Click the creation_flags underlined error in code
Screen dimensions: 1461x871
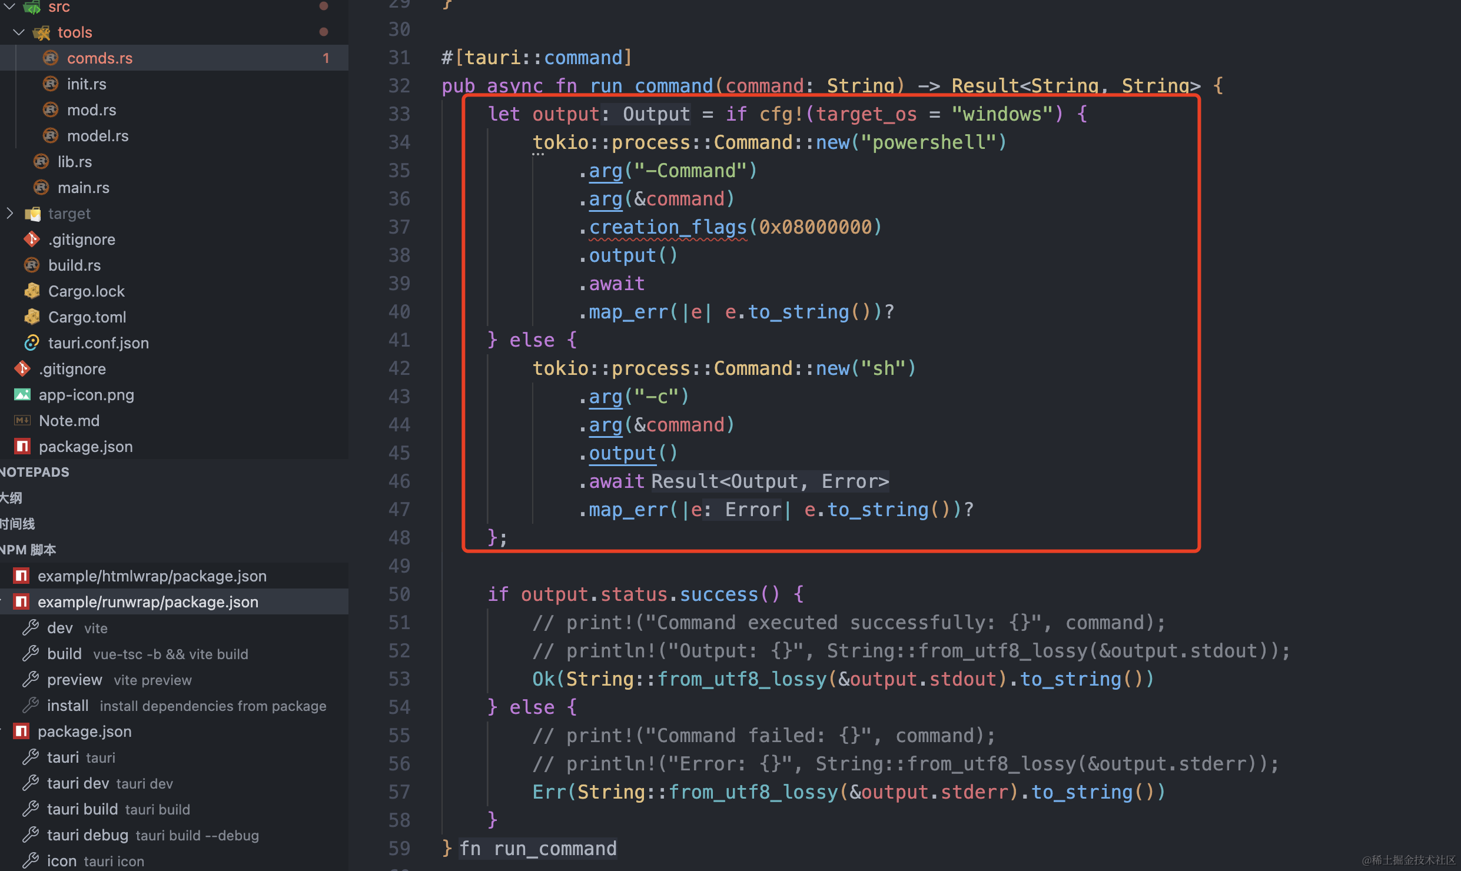point(668,227)
